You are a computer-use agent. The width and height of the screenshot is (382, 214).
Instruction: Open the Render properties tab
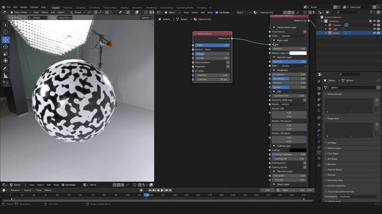pos(319,88)
